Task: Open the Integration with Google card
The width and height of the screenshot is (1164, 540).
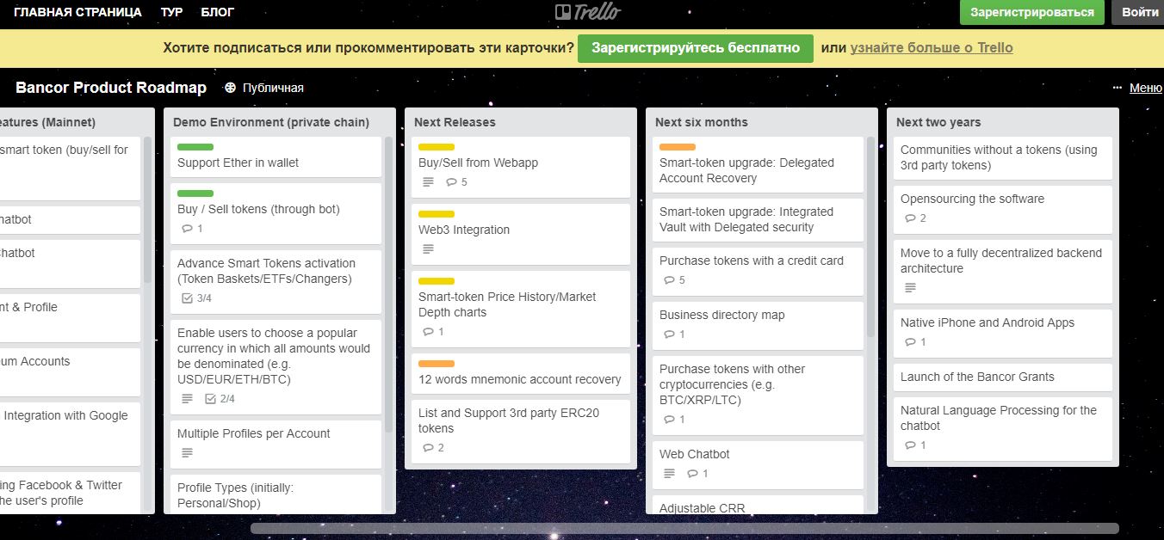Action: (70, 433)
